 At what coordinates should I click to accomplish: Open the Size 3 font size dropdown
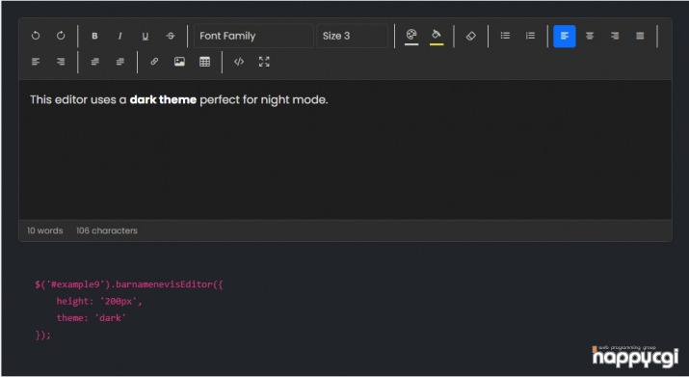pyautogui.click(x=353, y=36)
